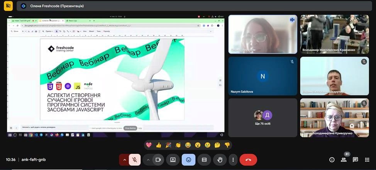Click the docs.google.com address bar

[x=110, y=25]
